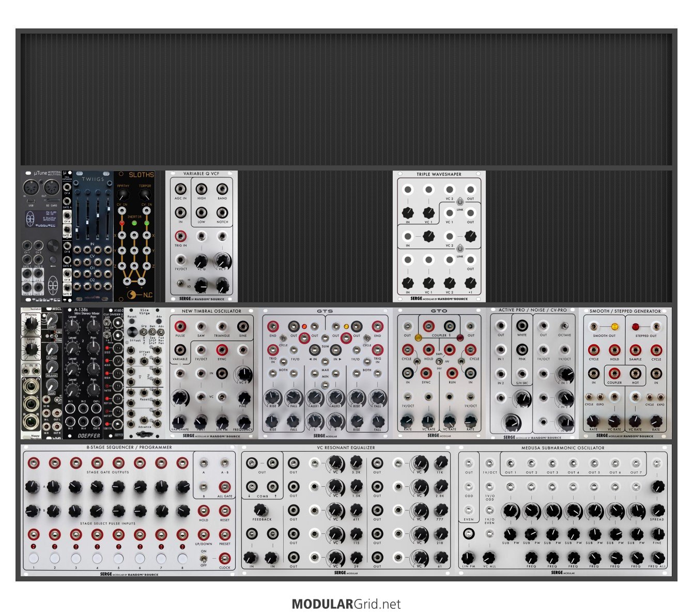Click the SUM jack on the GTS module
The height and width of the screenshot is (615, 693).
[x=325, y=337]
